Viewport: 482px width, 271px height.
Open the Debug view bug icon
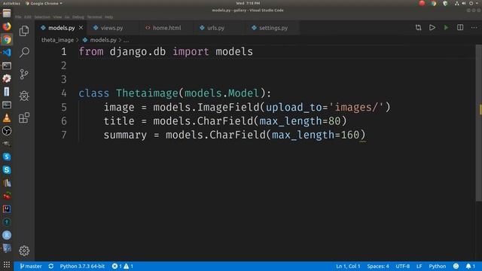point(24,96)
